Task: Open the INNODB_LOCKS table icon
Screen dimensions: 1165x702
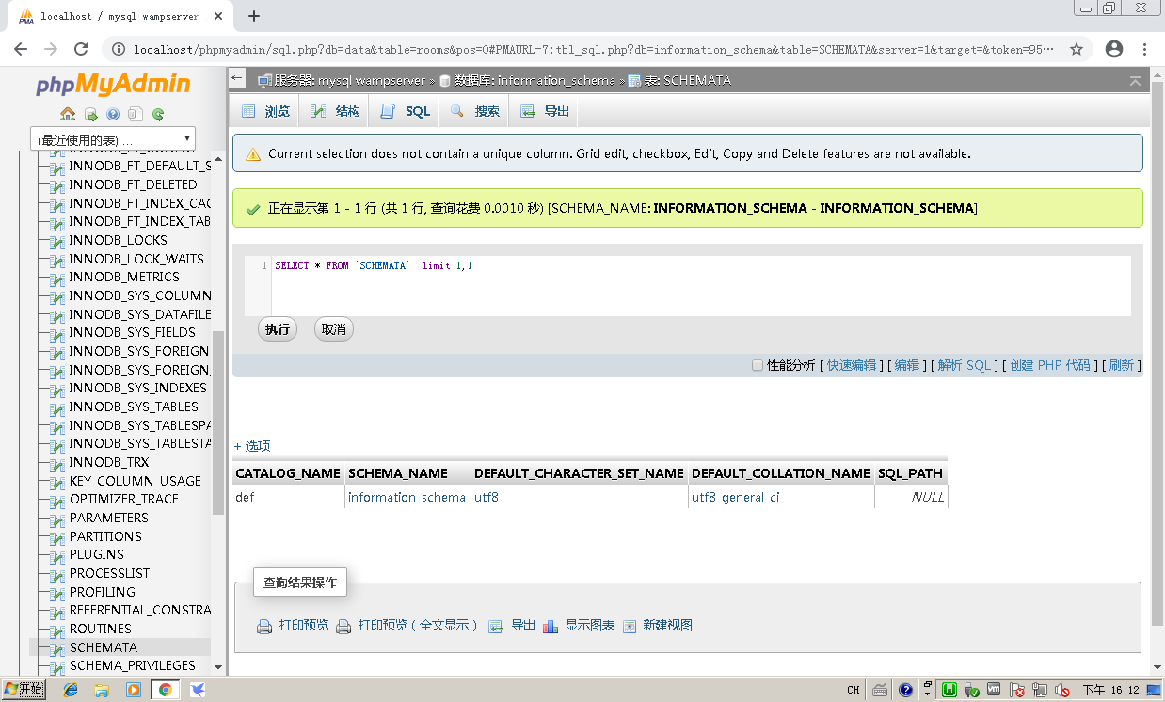Action: coord(56,241)
